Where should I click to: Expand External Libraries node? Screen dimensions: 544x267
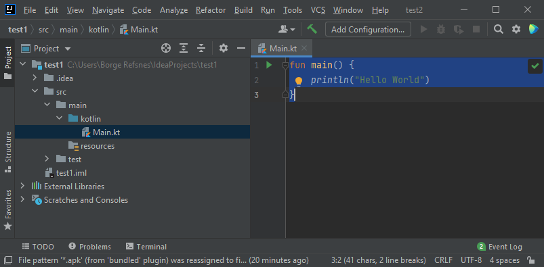tap(23, 186)
